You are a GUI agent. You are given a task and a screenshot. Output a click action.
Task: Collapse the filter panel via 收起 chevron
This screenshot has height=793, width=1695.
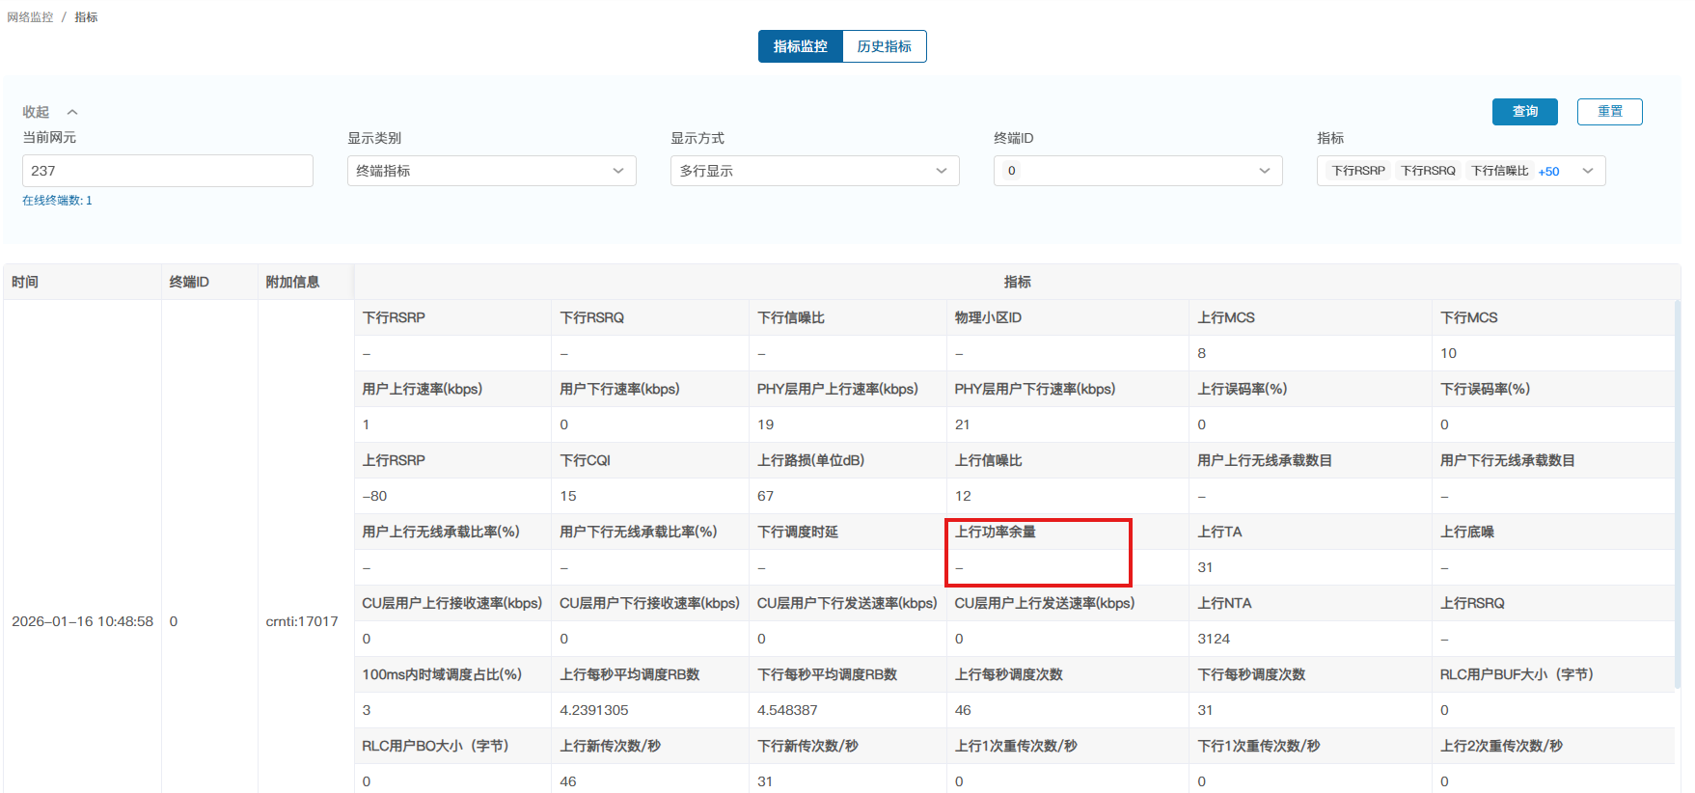[72, 112]
